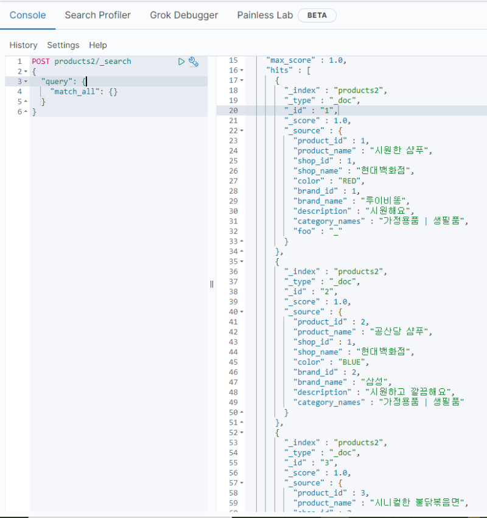Switch to the Search Profiler tab
Screen dimensions: 487x518
click(97, 15)
